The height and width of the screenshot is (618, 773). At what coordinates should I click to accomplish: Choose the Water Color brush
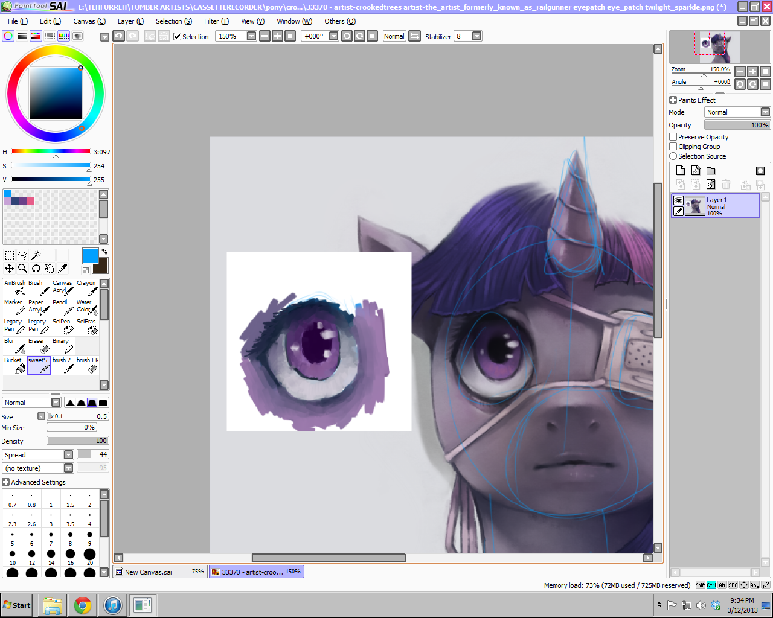pyautogui.click(x=87, y=307)
